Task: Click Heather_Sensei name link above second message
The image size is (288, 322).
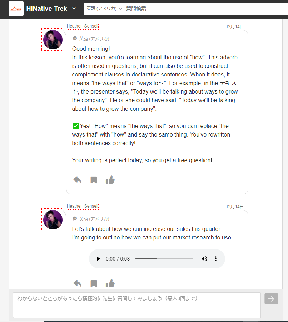Action: point(82,206)
